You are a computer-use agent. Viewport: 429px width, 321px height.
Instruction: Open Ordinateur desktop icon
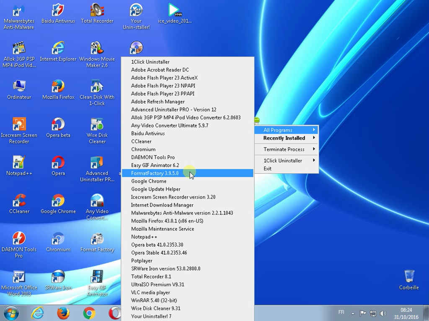click(19, 90)
